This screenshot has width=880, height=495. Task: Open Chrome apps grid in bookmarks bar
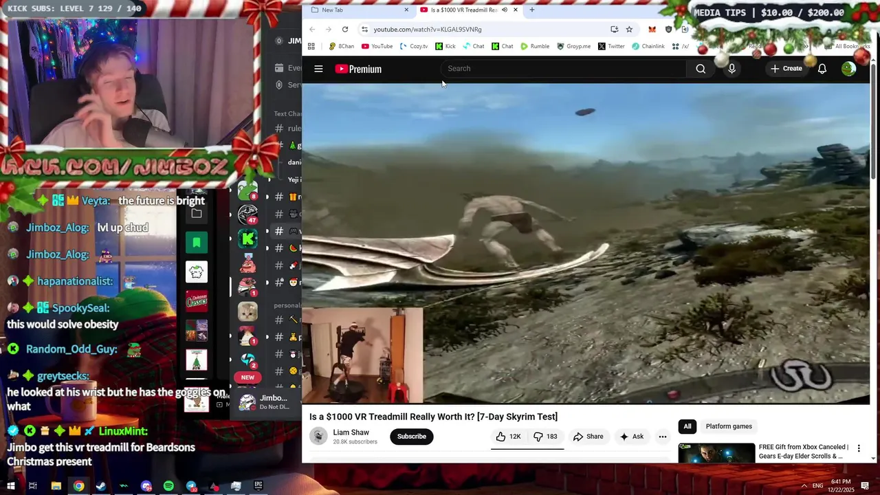(x=311, y=46)
